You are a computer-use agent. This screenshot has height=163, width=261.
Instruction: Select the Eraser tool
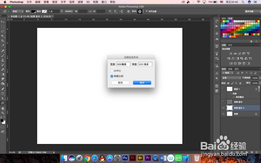pyautogui.click(x=3, y=70)
